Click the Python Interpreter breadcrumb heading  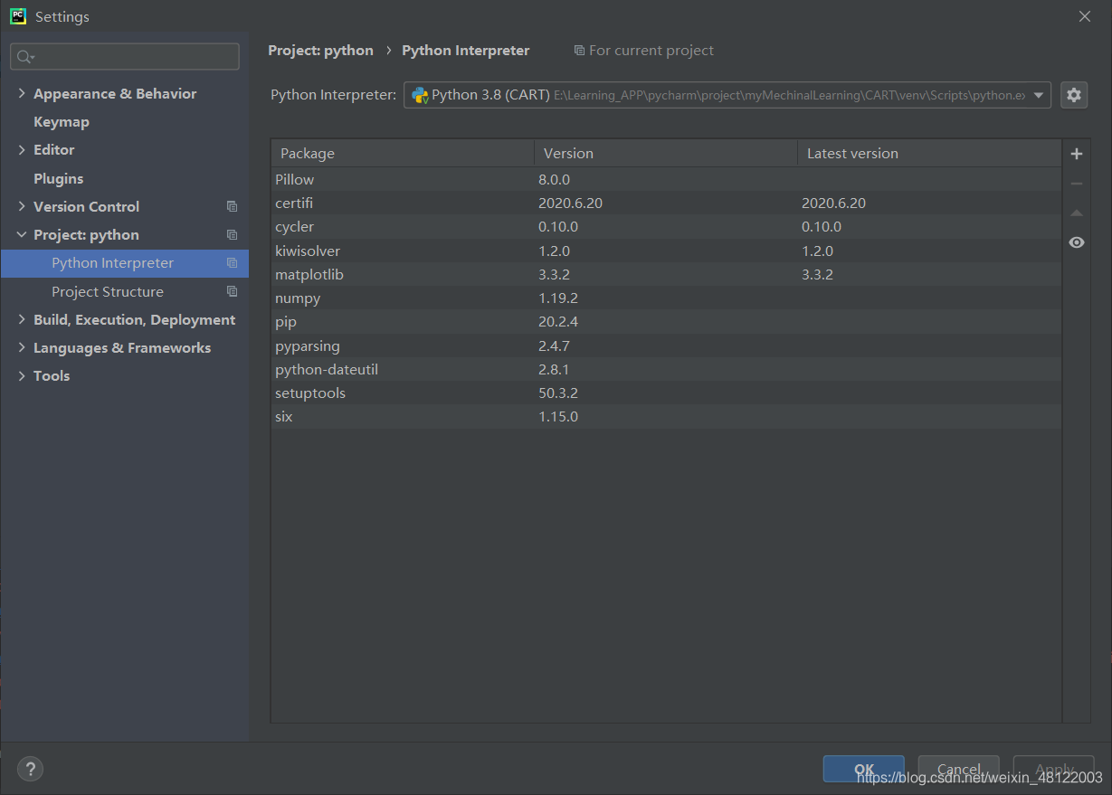pos(466,51)
